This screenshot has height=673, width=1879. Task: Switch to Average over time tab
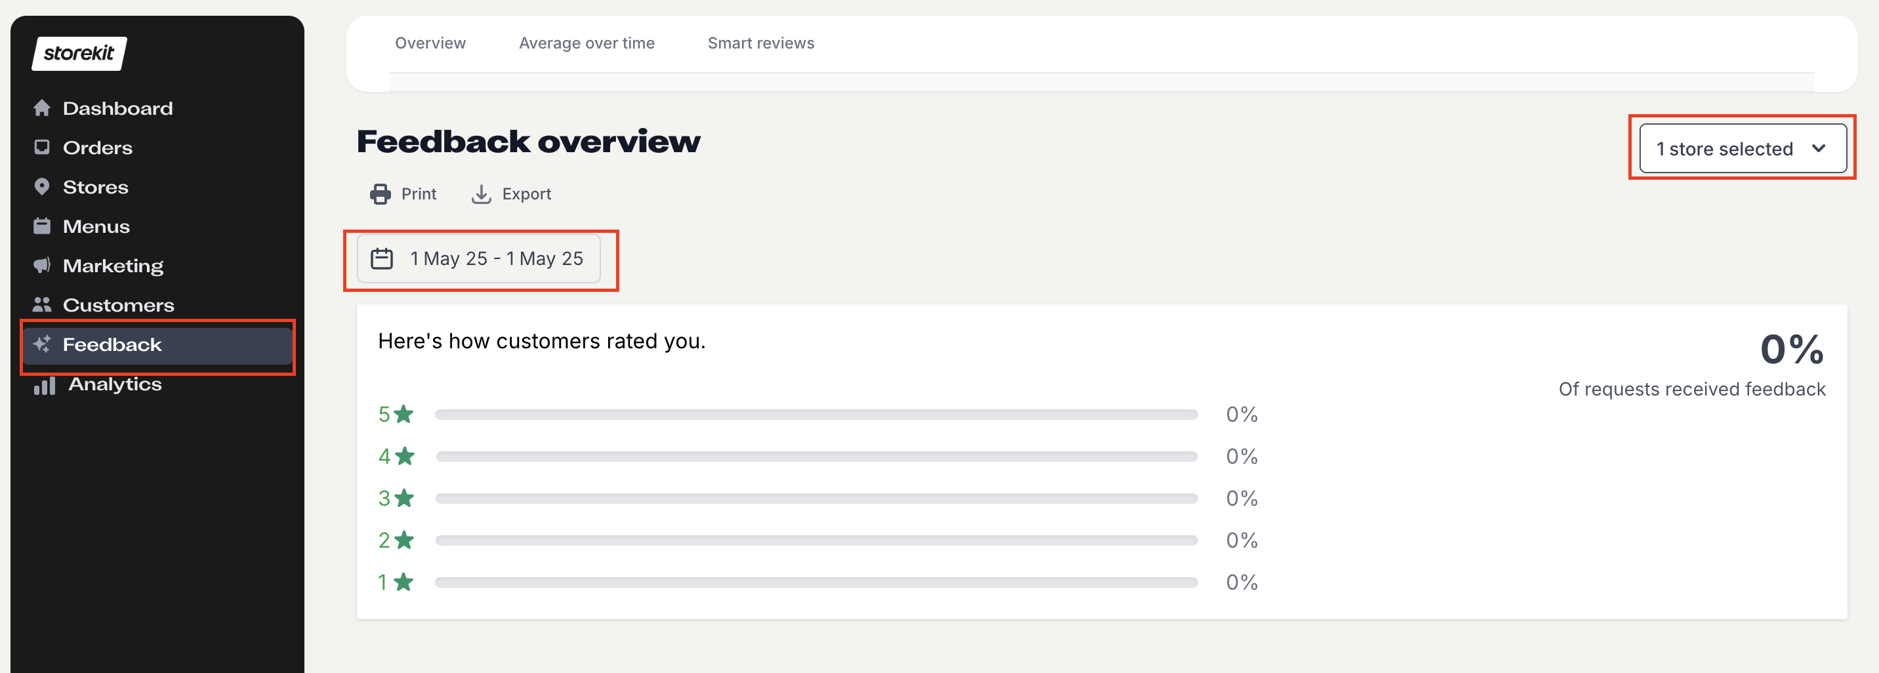pos(587,43)
